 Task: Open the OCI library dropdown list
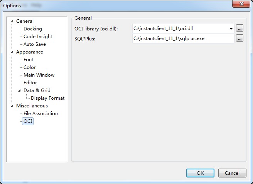coord(231,28)
